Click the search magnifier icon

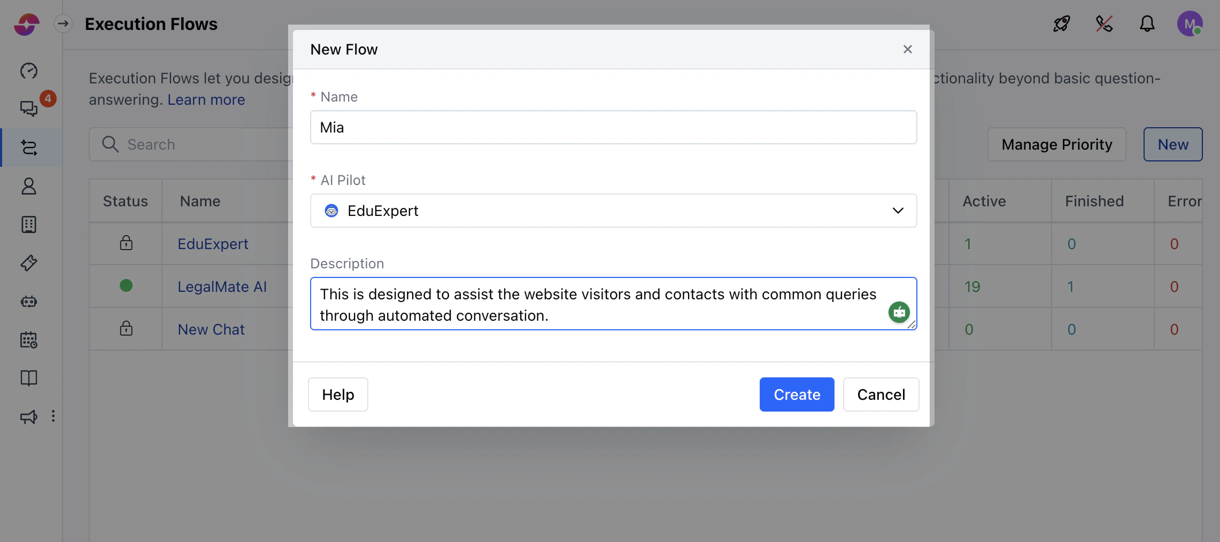tap(110, 144)
